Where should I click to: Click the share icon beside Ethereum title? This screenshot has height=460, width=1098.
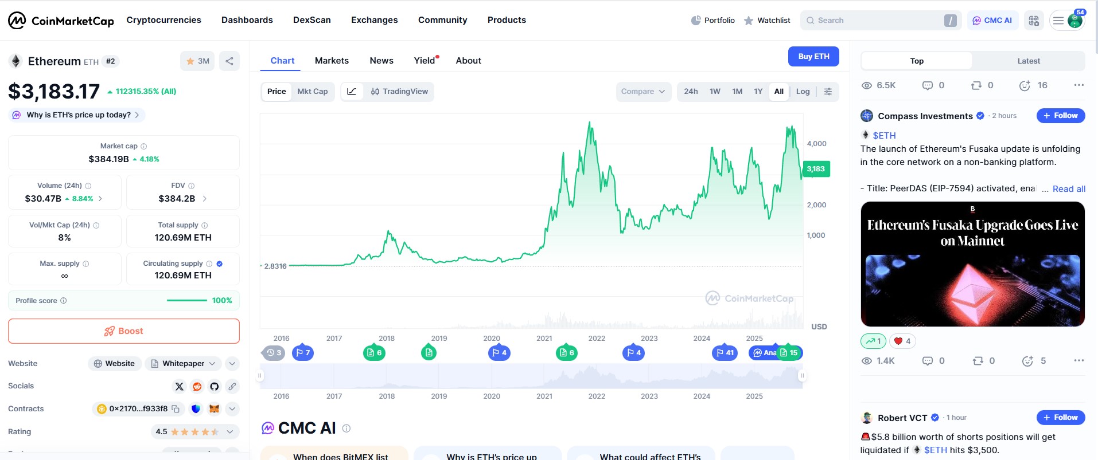point(229,61)
